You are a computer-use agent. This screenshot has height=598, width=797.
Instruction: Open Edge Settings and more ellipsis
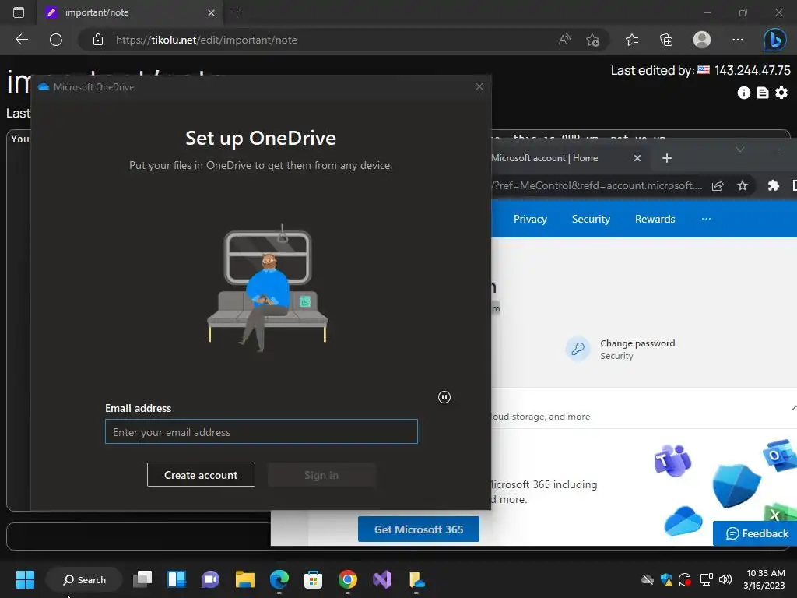coord(738,40)
